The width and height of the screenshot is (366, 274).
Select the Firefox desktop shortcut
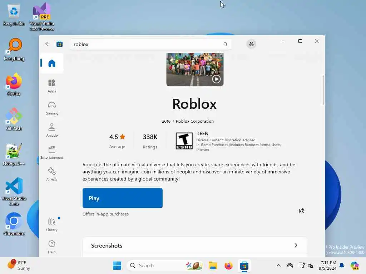(x=14, y=85)
